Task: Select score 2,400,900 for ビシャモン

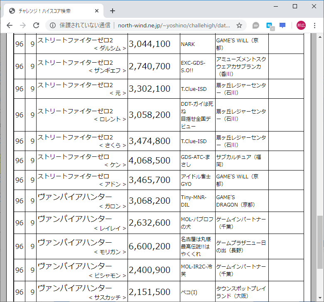Action: pos(150,270)
